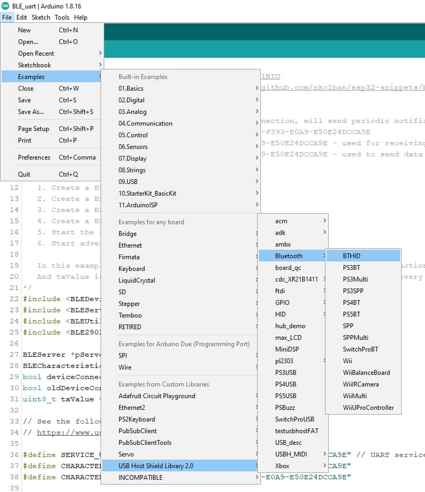Open the Tools menu

pos(61,17)
